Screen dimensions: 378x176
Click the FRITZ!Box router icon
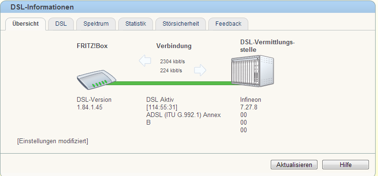[97, 80]
